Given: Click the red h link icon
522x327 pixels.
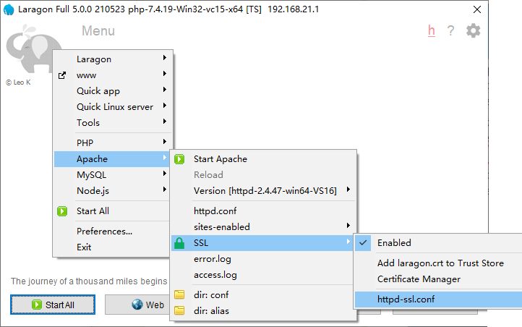Looking at the screenshot, I should [x=432, y=30].
